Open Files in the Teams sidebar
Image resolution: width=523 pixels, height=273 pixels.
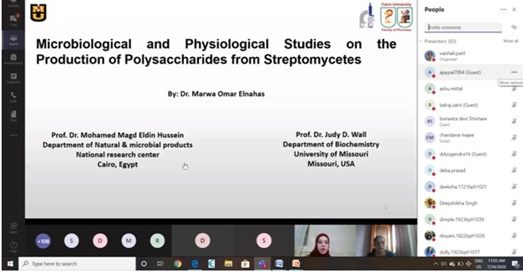[13, 115]
